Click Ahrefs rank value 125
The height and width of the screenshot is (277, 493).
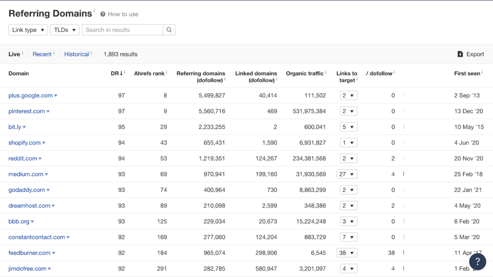click(162, 221)
